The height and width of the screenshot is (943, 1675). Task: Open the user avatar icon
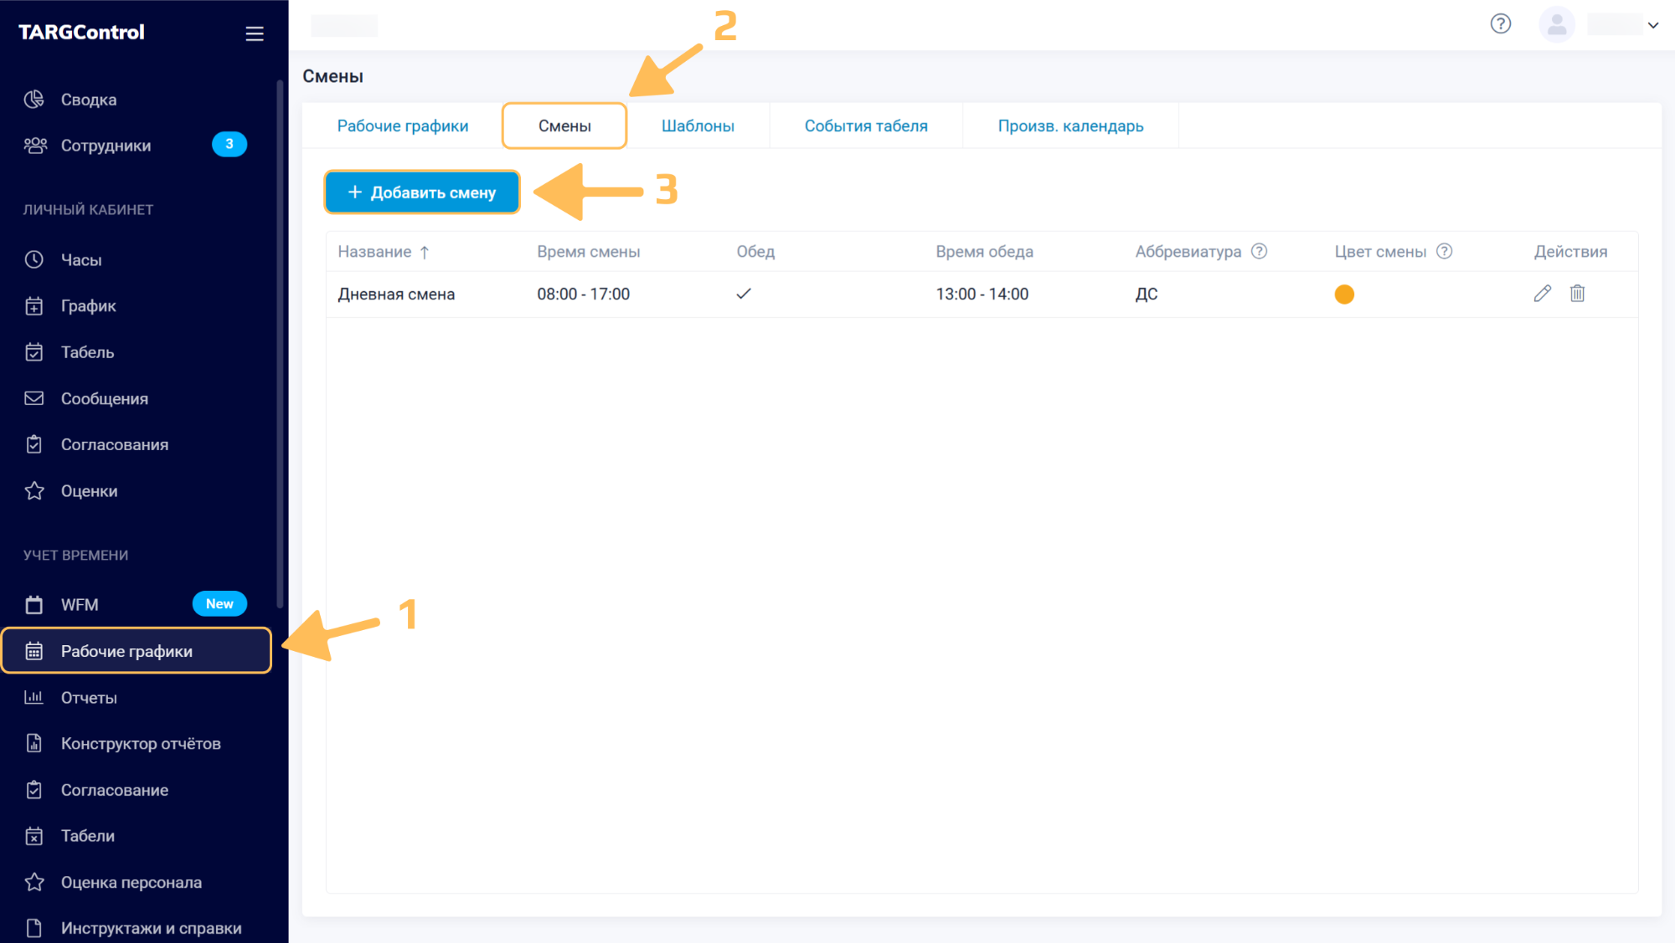tap(1556, 25)
